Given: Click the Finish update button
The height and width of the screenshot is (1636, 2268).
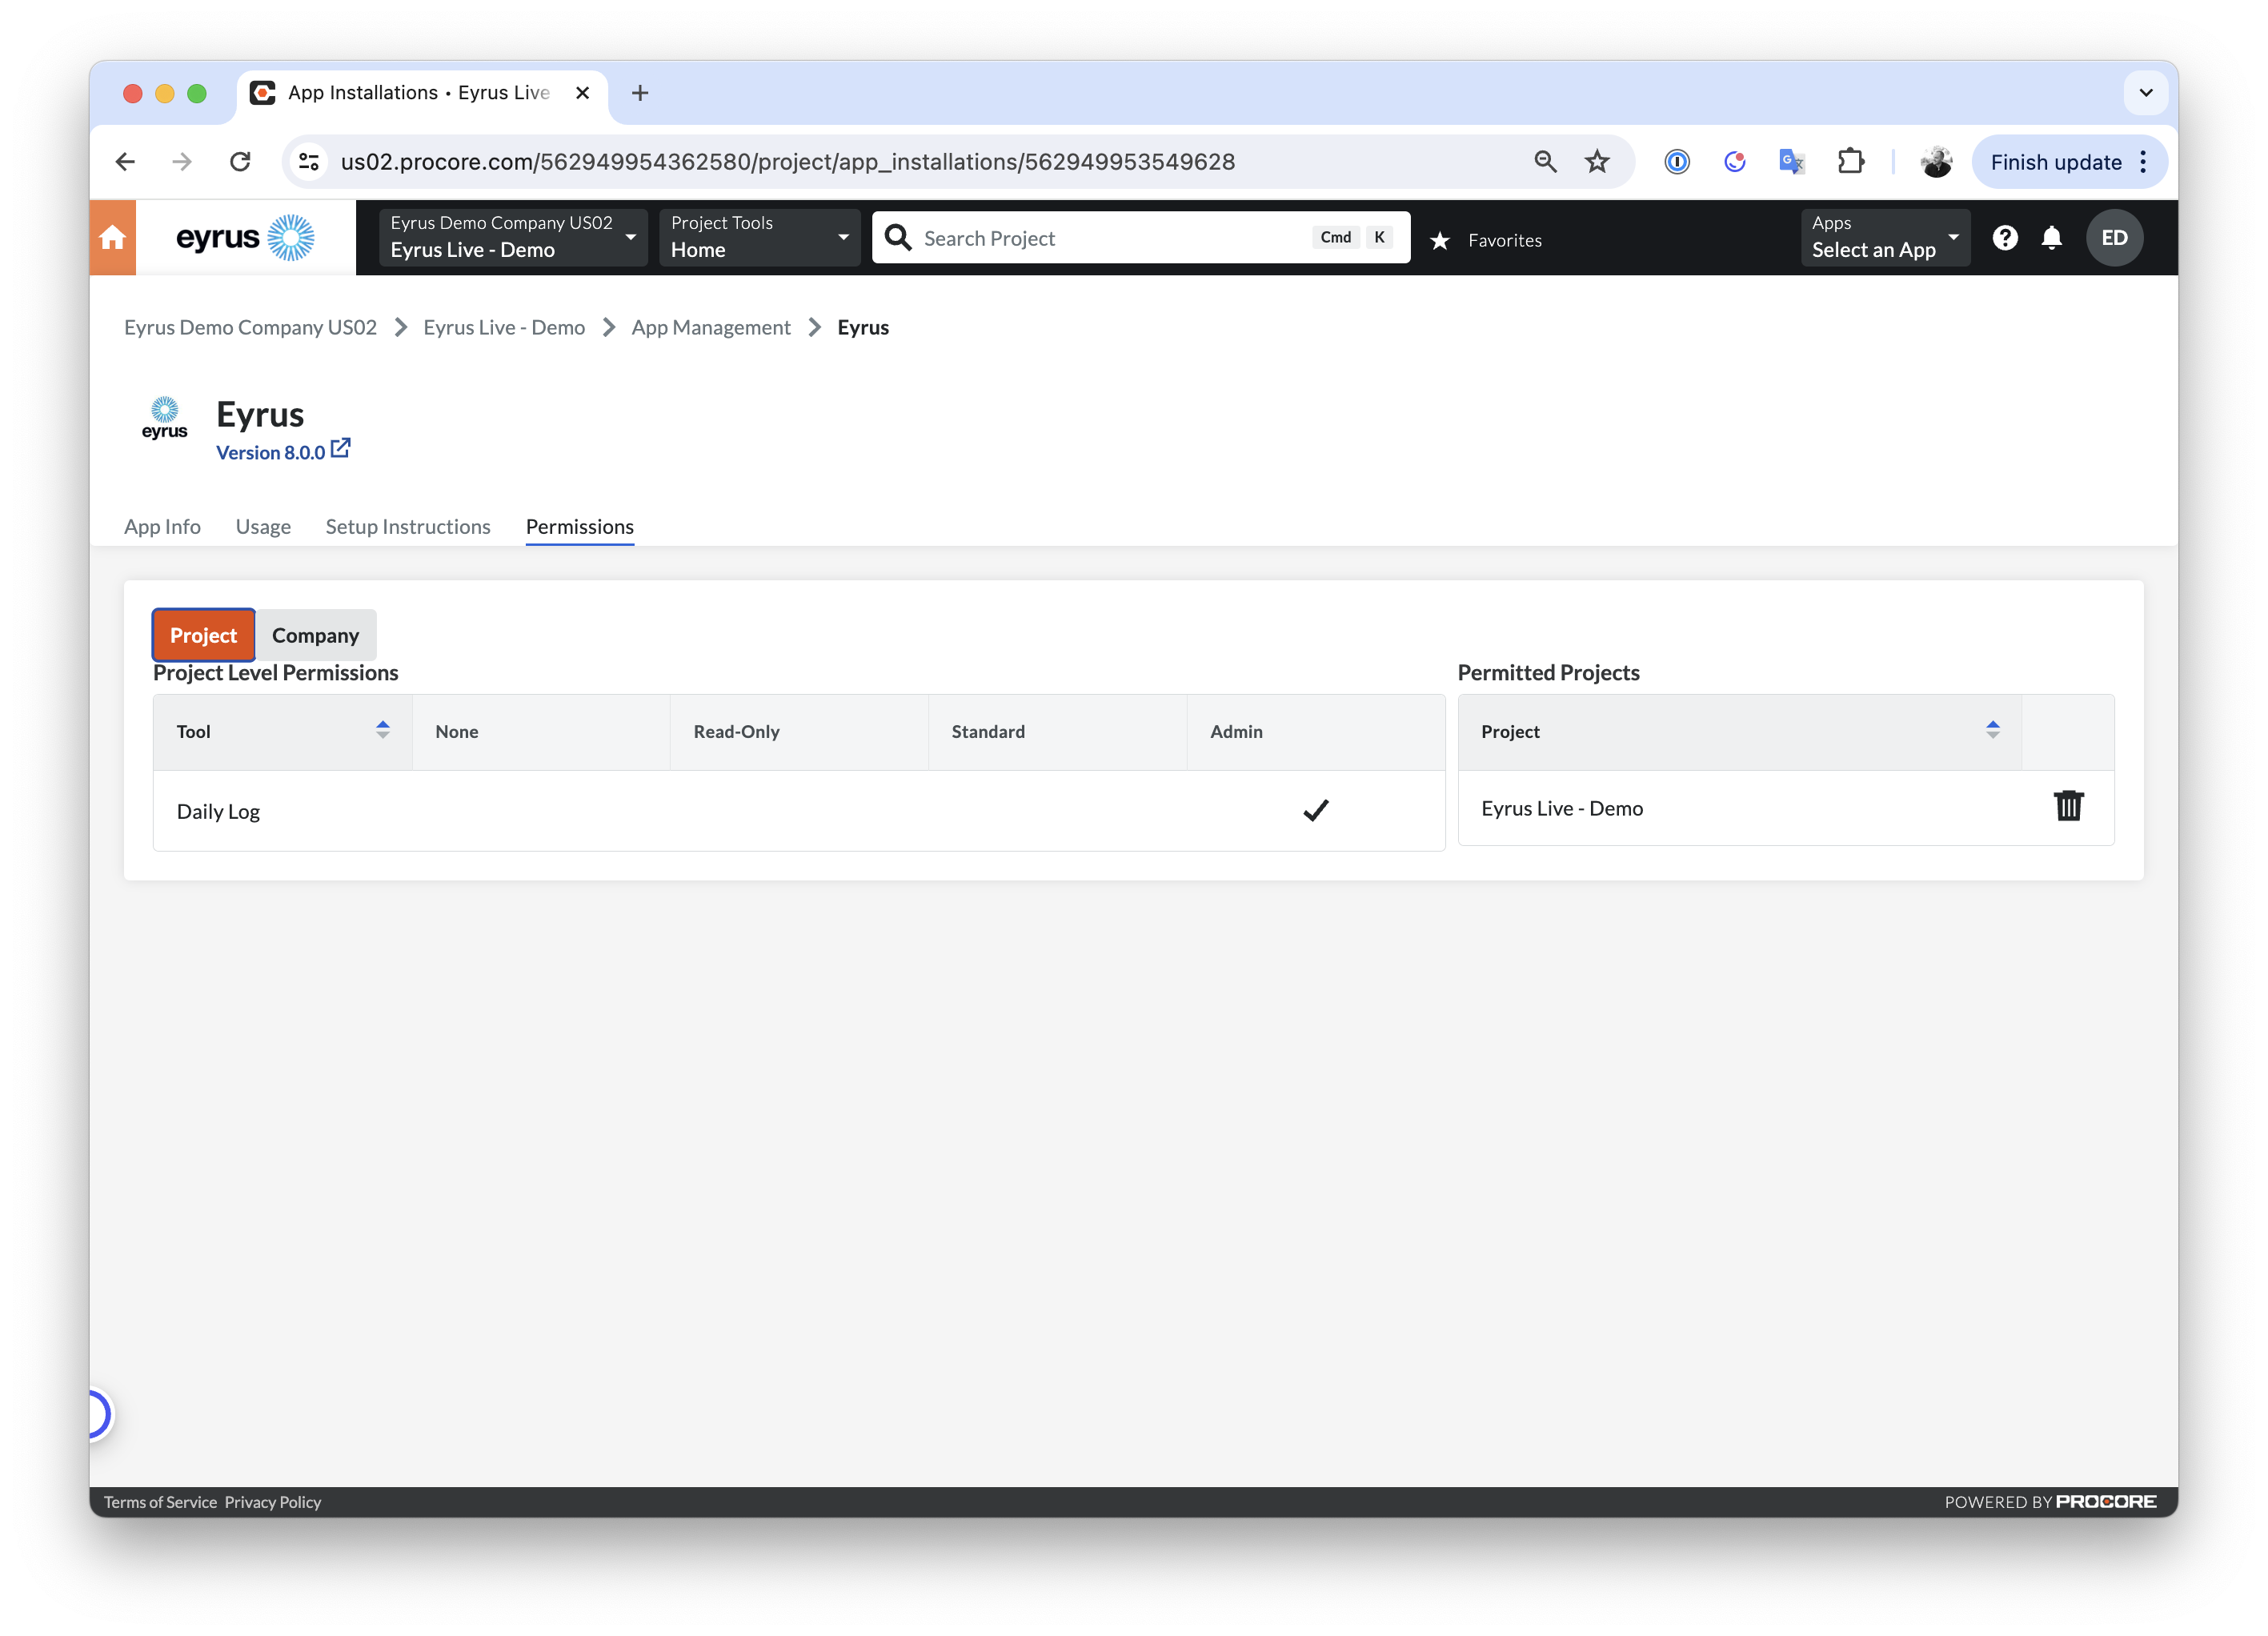Looking at the screenshot, I should point(2055,162).
